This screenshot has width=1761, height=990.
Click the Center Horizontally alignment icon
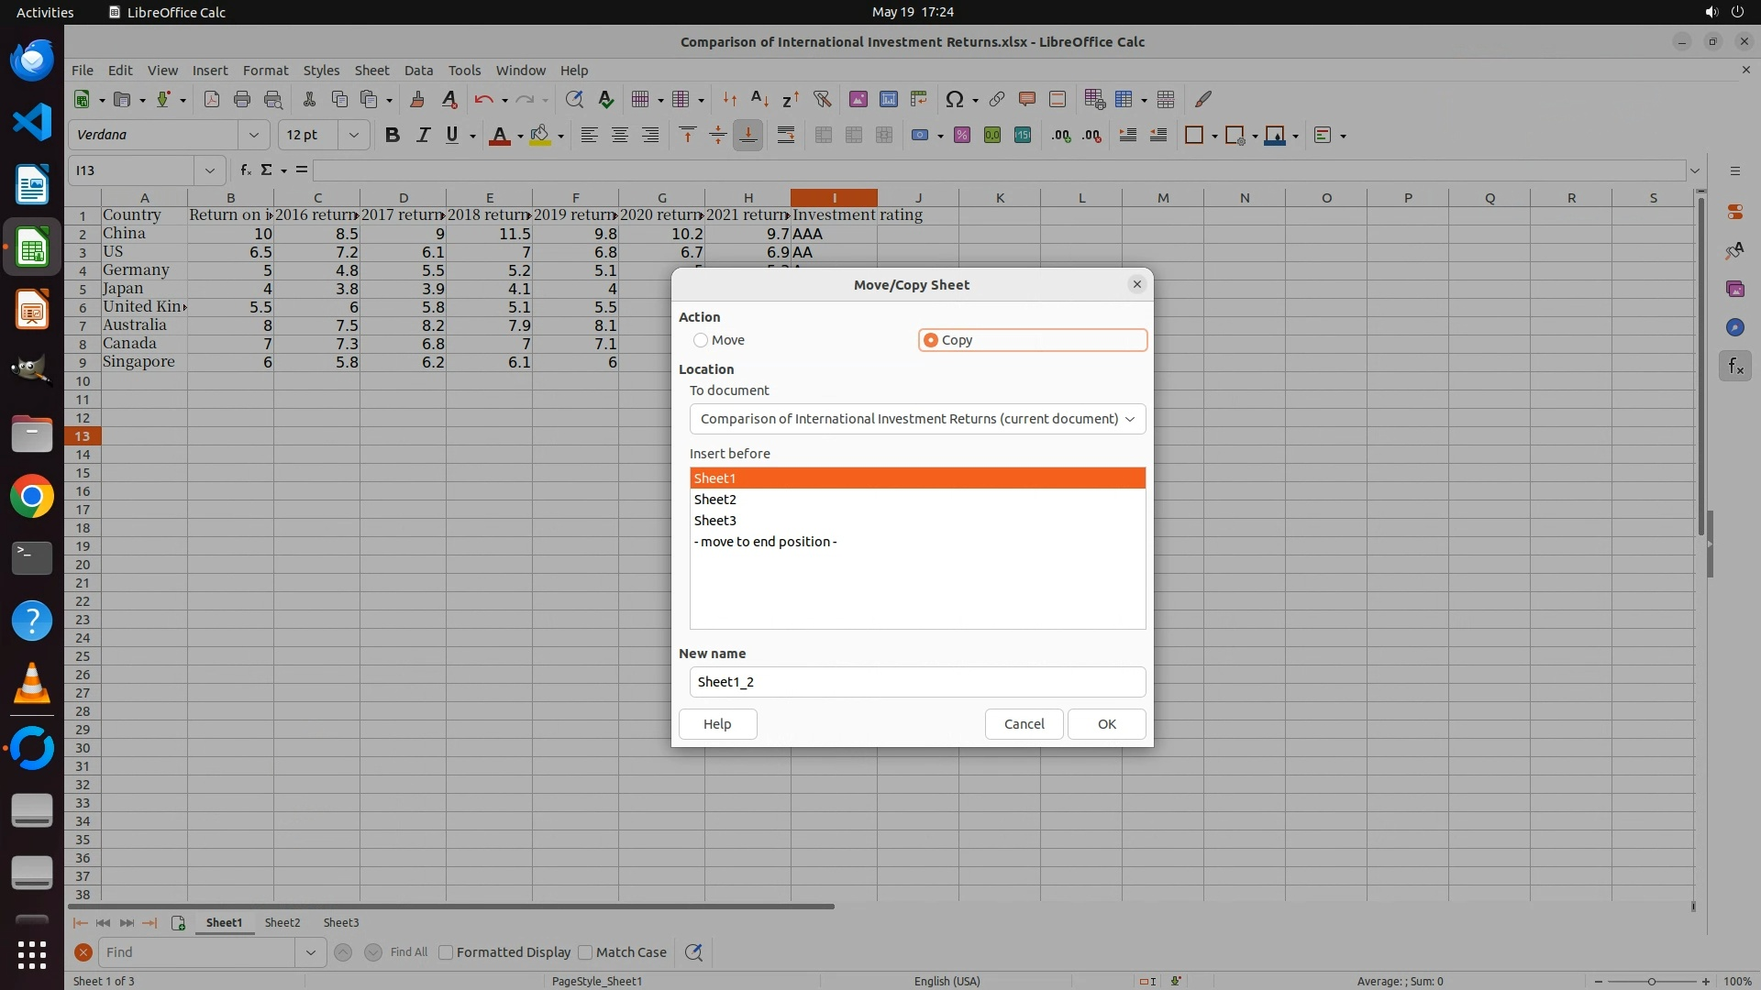620,136
